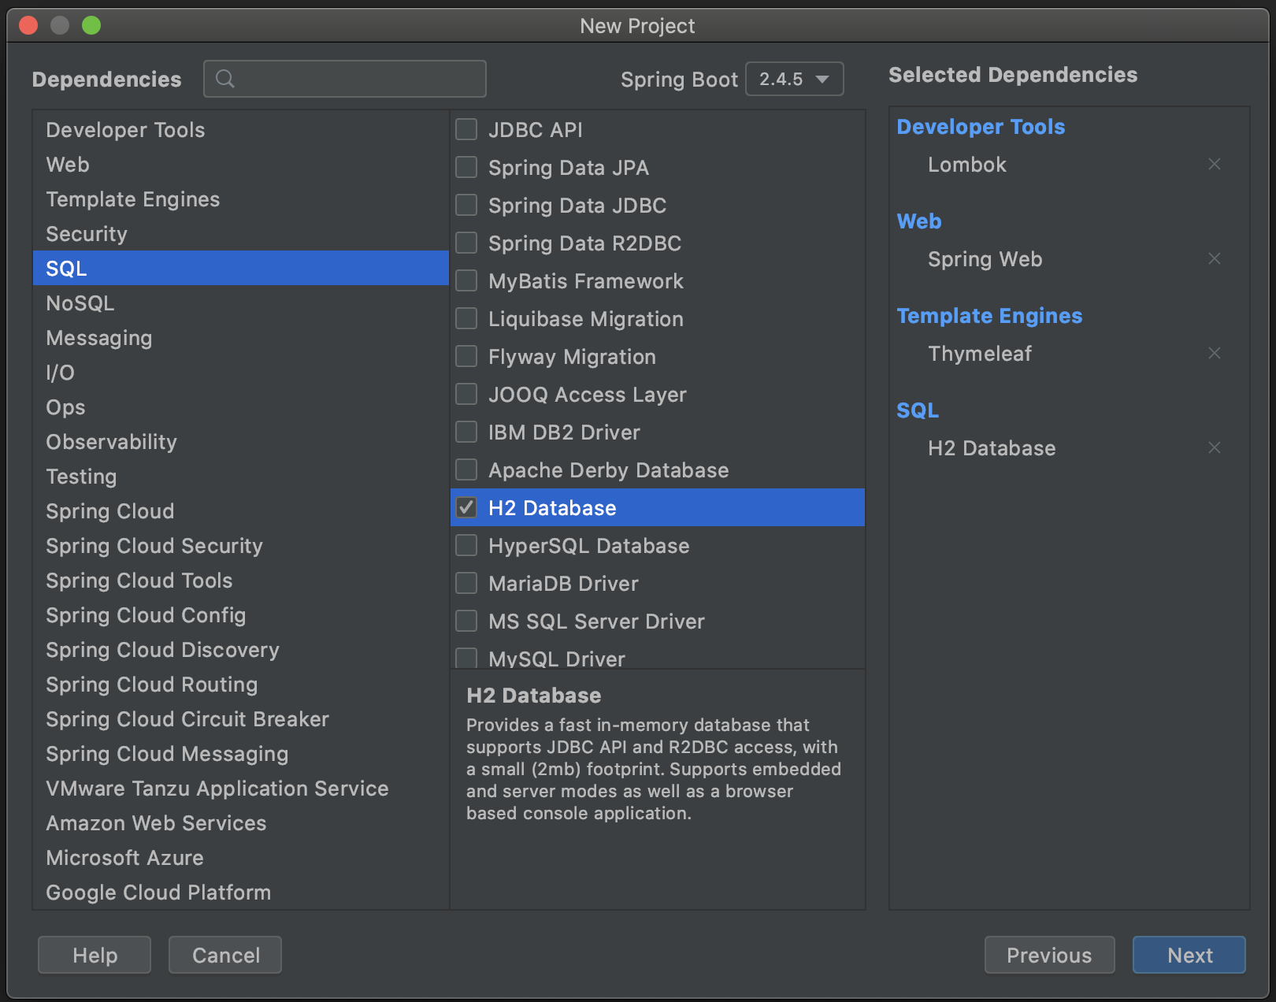The height and width of the screenshot is (1002, 1276).
Task: Select the SQL category
Action: pos(241,269)
